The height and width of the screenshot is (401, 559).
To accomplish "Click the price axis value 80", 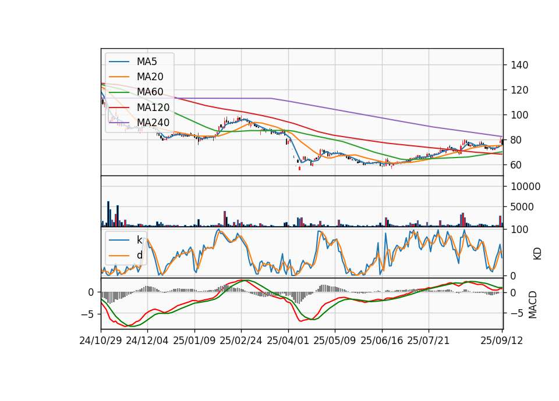I will pyautogui.click(x=516, y=140).
